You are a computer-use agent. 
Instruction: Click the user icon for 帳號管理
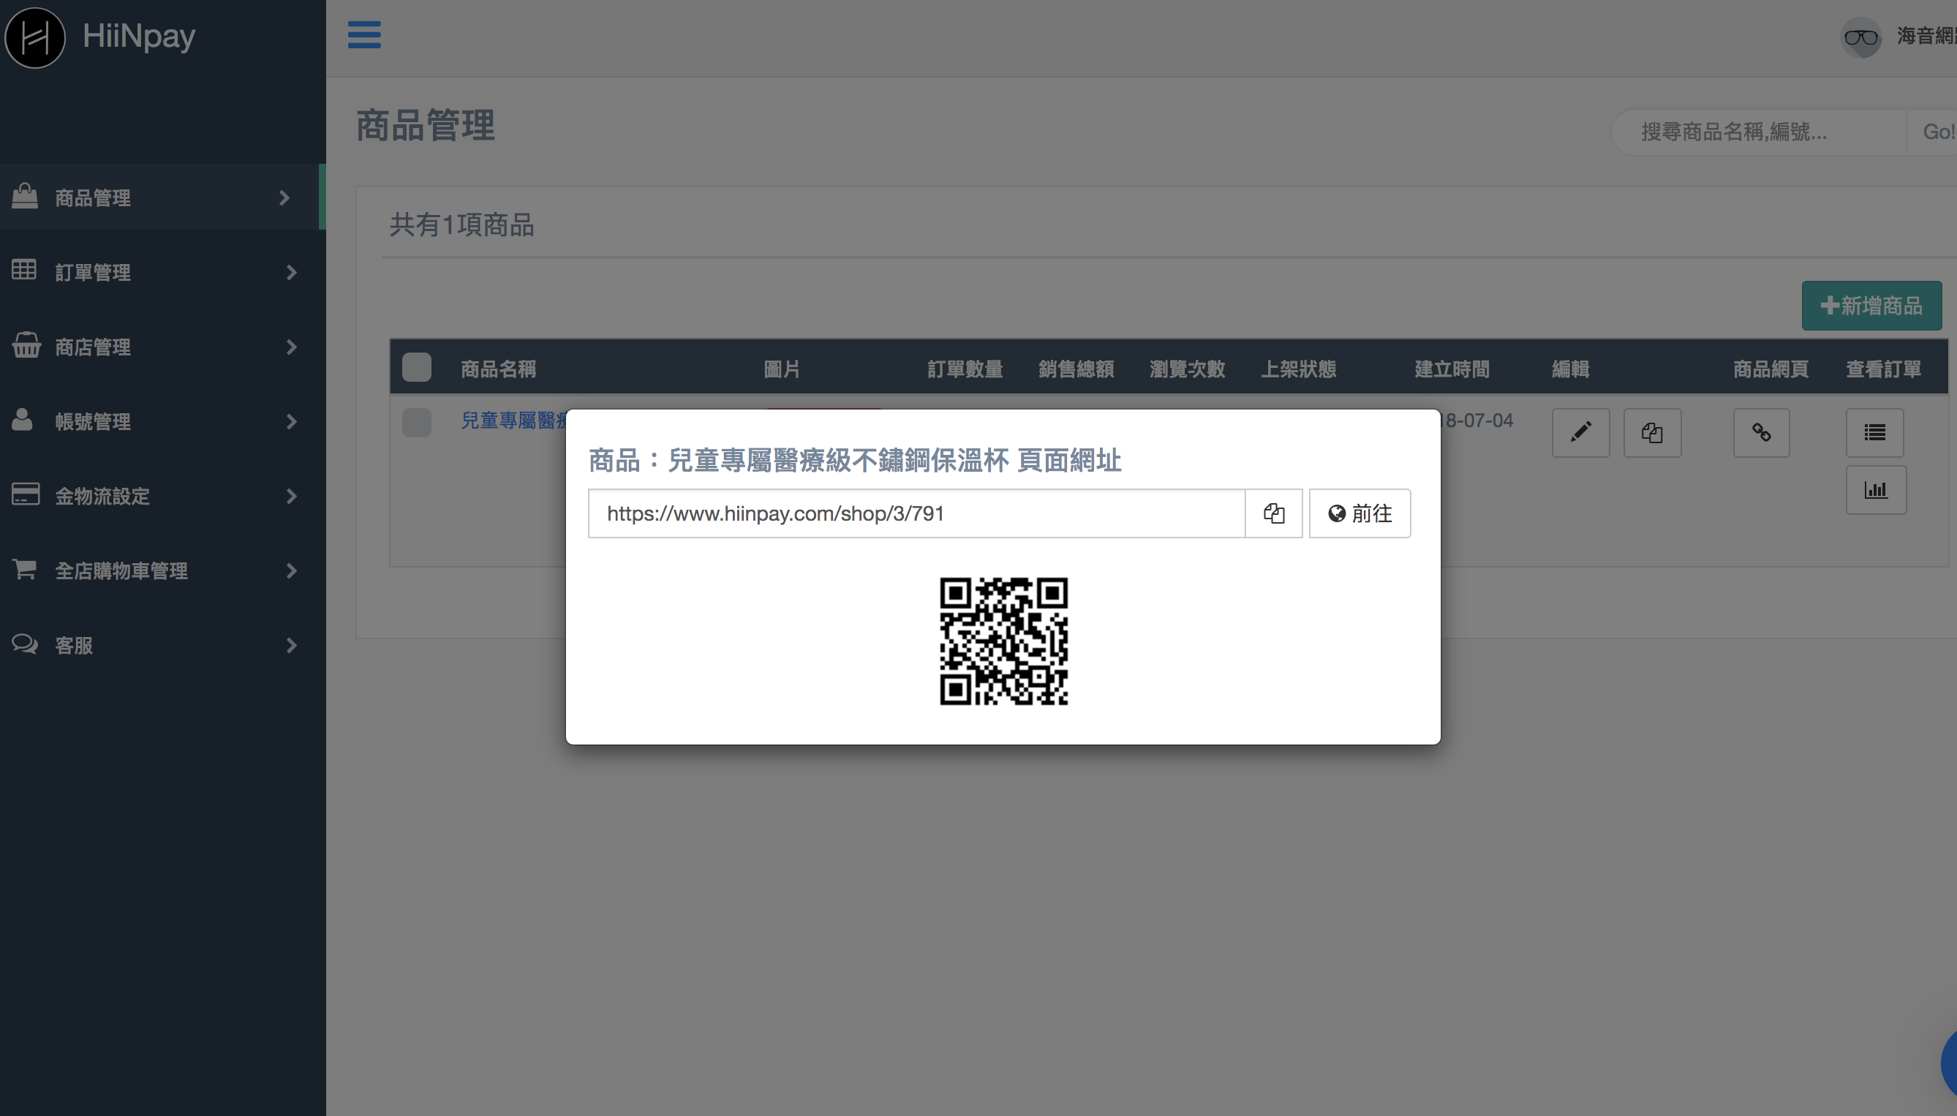pyautogui.click(x=22, y=419)
